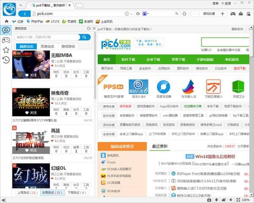The height and width of the screenshot is (203, 254).
Task: Select 上周测试 (11) tab
Action: click(28, 193)
